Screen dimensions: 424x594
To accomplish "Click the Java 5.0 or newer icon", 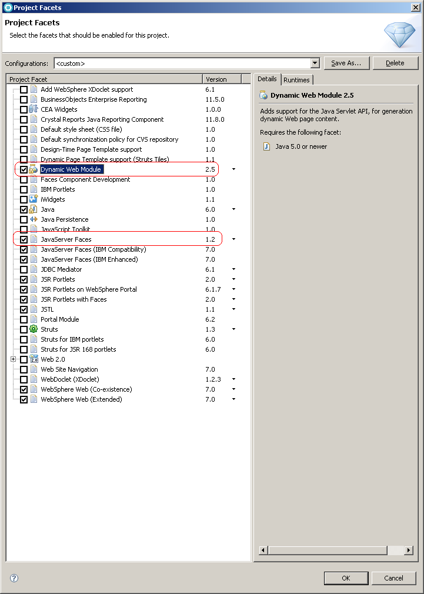I will pos(267,146).
